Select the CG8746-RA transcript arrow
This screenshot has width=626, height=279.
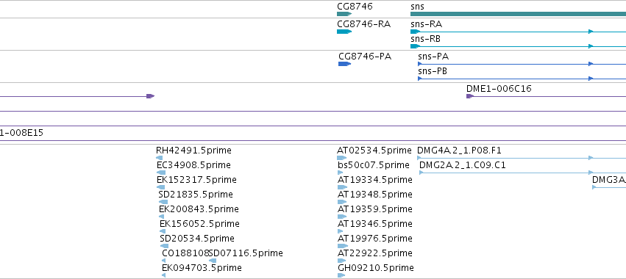[x=344, y=32]
